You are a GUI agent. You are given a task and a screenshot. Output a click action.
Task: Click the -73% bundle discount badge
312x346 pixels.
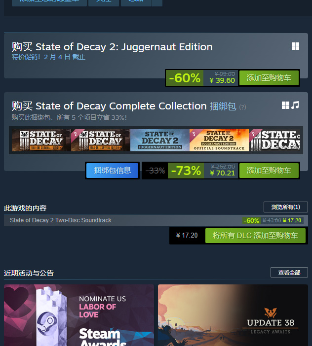tap(186, 171)
